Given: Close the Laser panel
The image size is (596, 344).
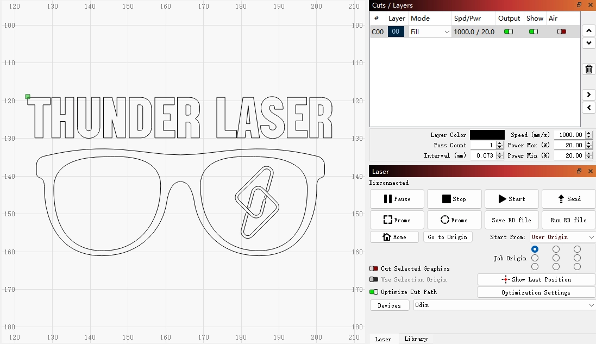Looking at the screenshot, I should tap(591, 171).
